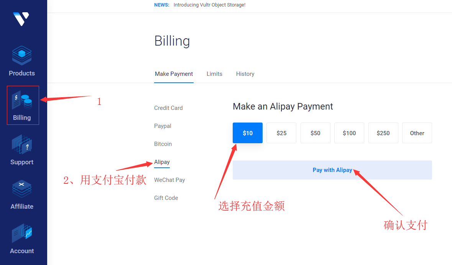Open Support from the sidebar icon
452x265 pixels.
pyautogui.click(x=22, y=146)
